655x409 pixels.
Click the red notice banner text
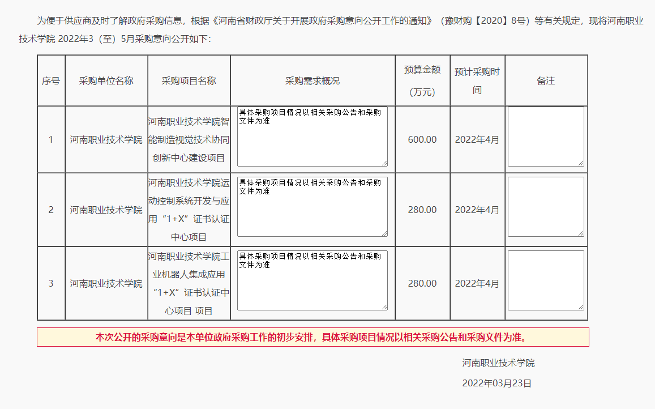tap(313, 338)
